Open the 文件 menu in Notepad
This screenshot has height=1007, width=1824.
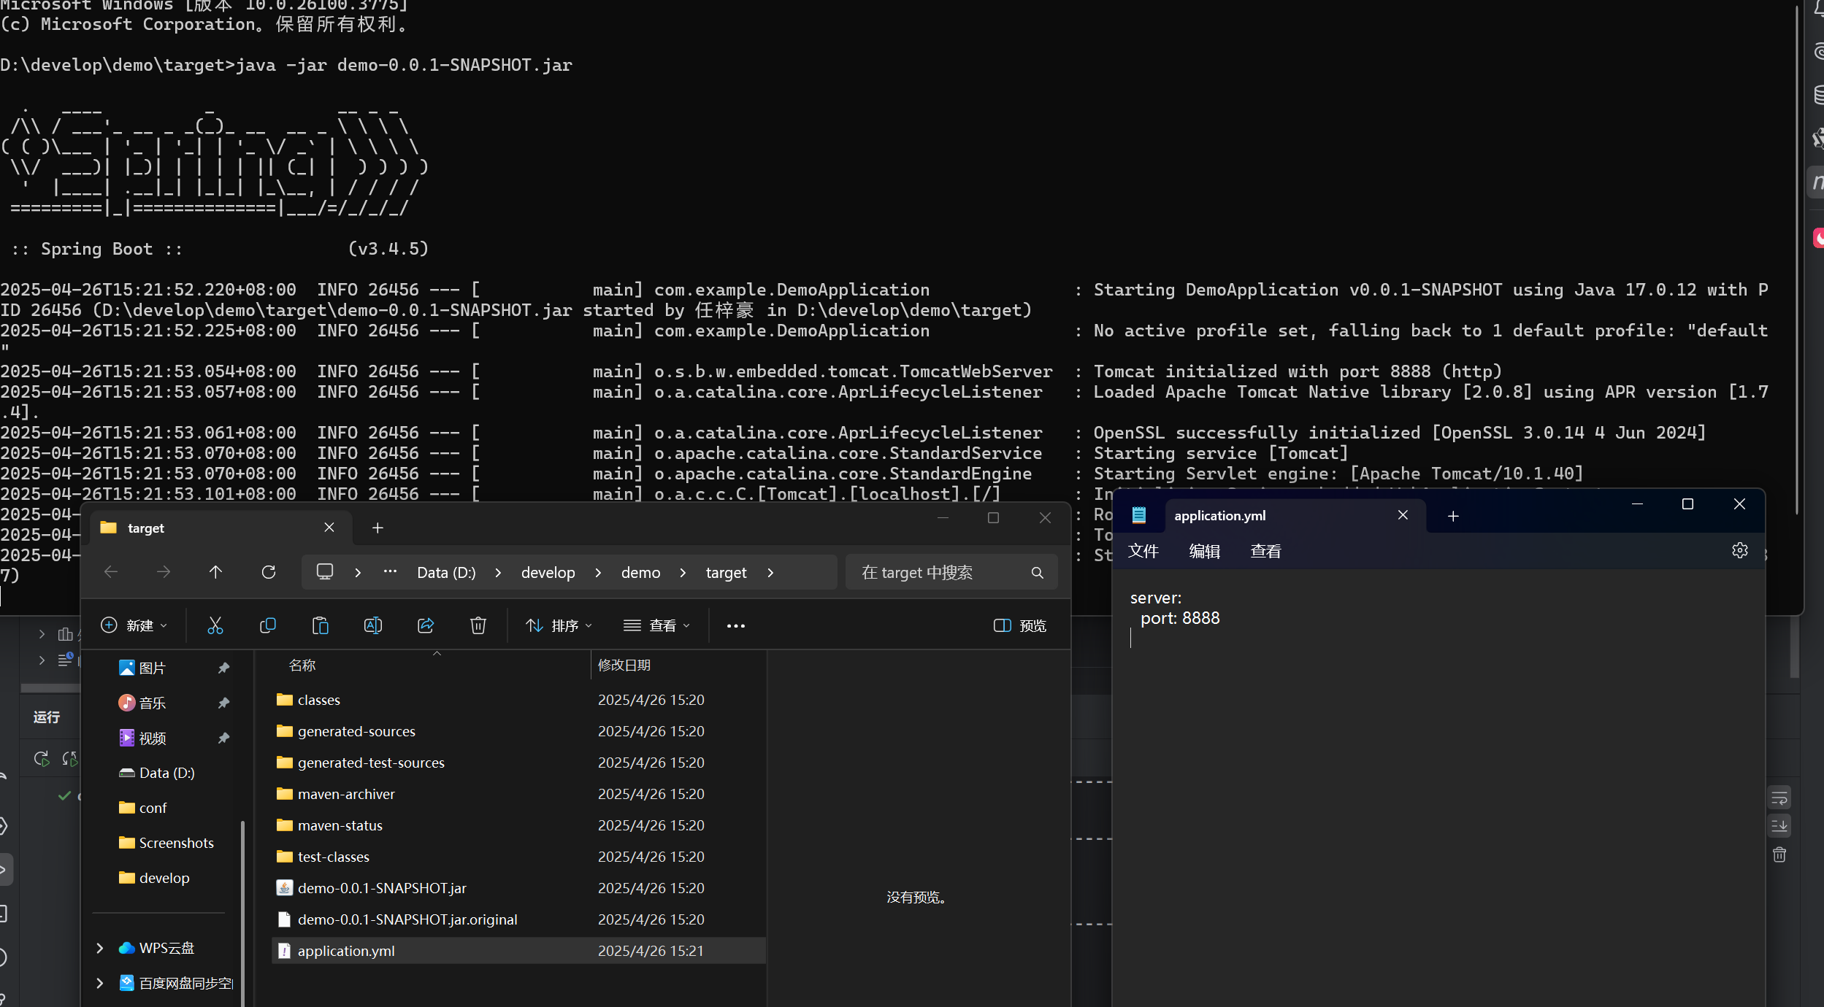click(1143, 551)
